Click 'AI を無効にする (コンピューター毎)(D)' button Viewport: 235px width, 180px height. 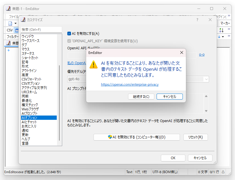[x=137, y=137]
